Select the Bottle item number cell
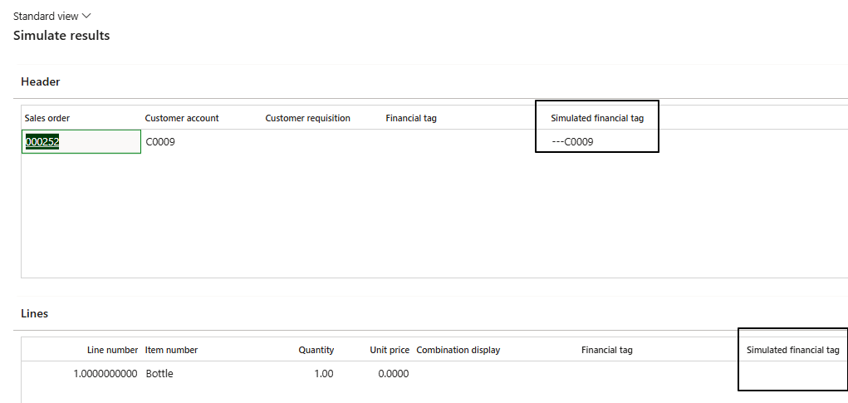The width and height of the screenshot is (848, 403). 159,374
